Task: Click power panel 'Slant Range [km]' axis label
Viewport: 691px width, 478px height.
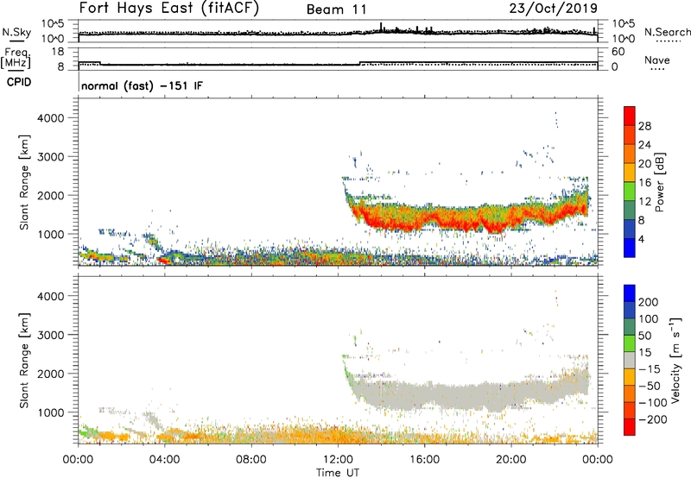Action: 24,182
